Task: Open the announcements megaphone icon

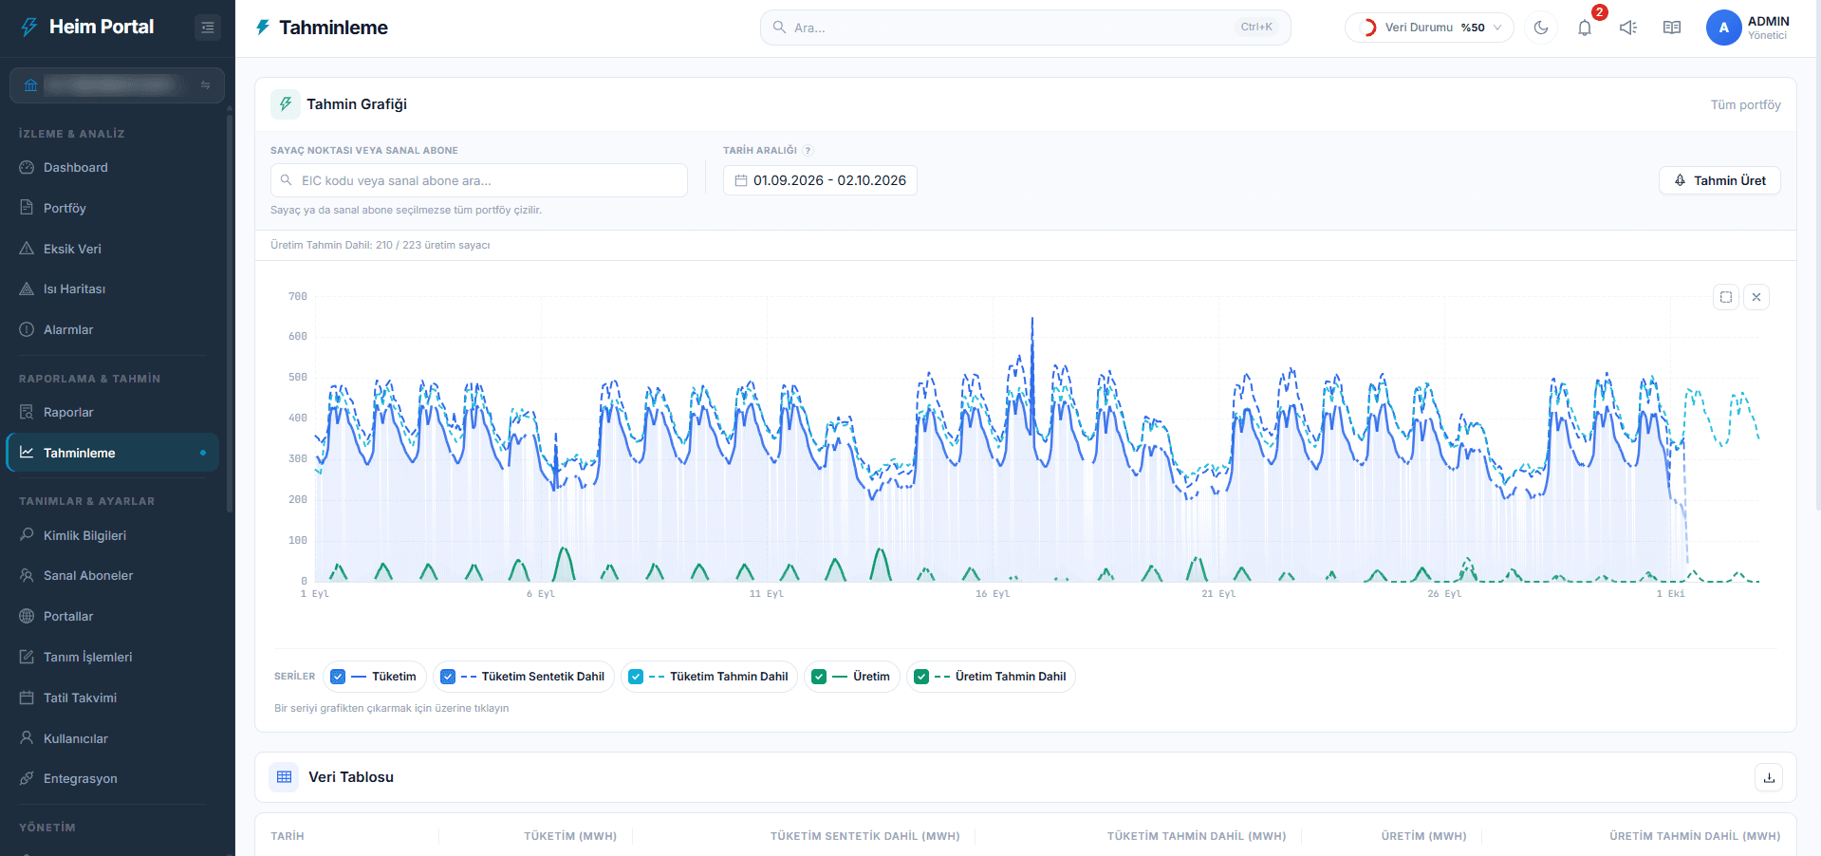Action: coord(1628,28)
